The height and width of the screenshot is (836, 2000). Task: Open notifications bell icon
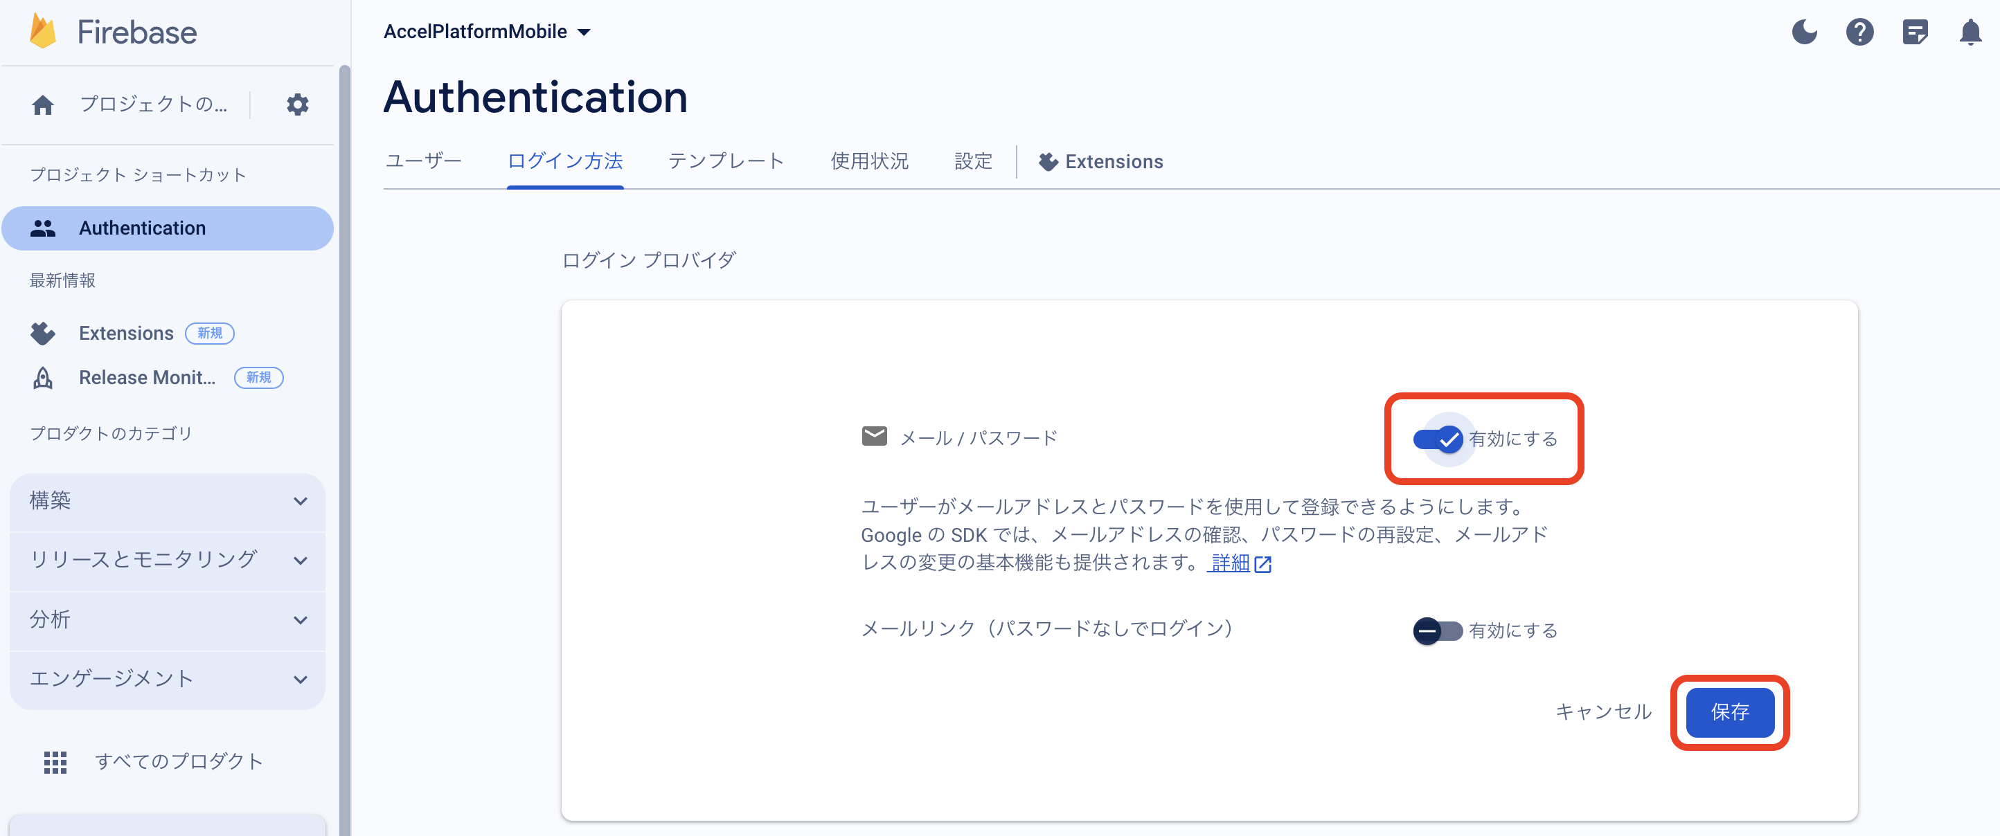pos(1970,32)
